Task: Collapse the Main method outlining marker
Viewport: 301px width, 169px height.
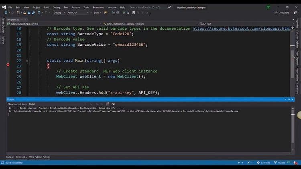Action: (27, 61)
